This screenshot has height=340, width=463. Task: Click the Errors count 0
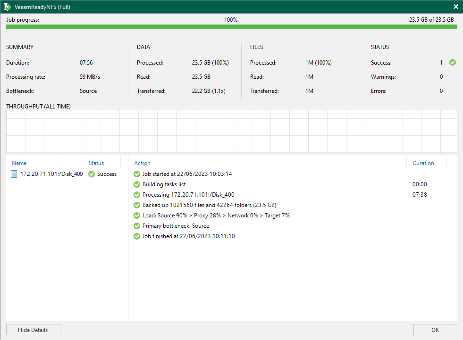[x=441, y=91]
